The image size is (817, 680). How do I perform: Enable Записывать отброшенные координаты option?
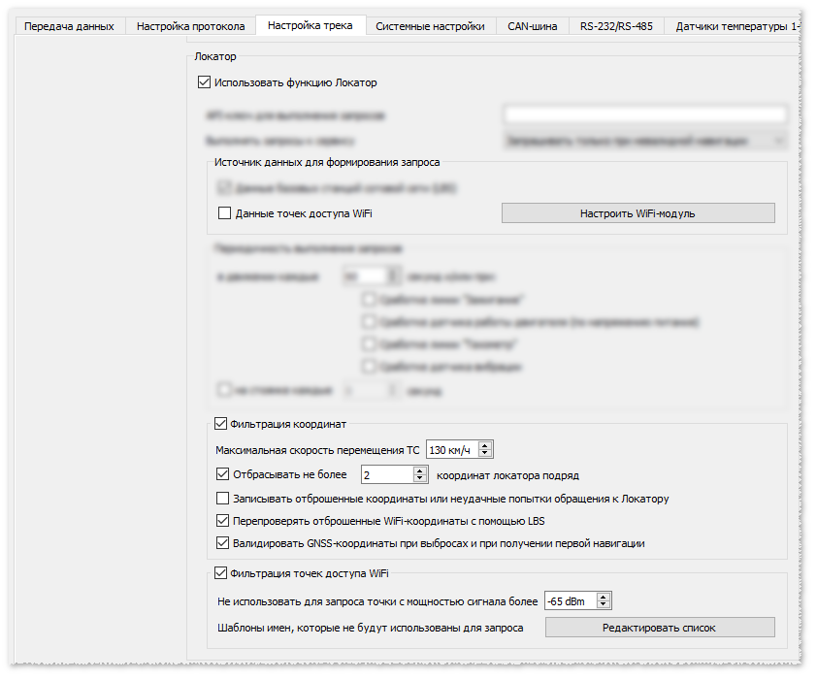[223, 500]
